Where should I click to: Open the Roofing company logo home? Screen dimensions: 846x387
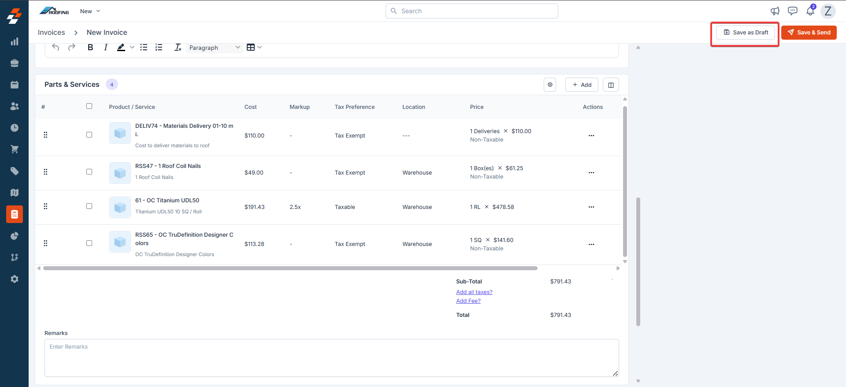click(54, 11)
